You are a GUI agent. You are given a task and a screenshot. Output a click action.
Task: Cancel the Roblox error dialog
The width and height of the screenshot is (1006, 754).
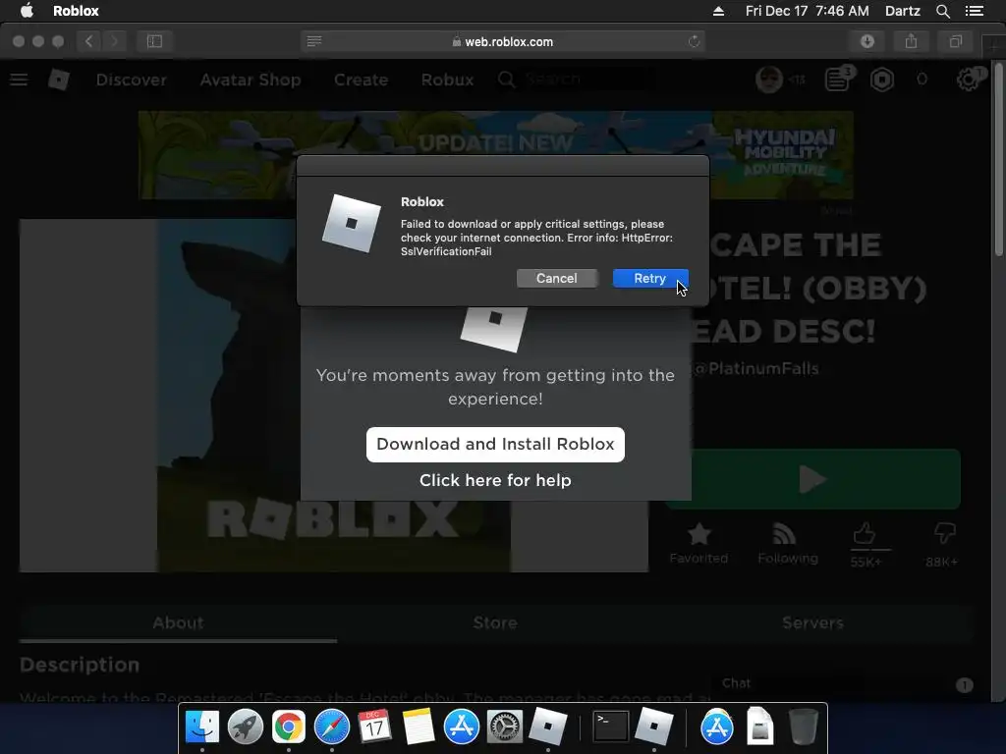[x=556, y=278]
